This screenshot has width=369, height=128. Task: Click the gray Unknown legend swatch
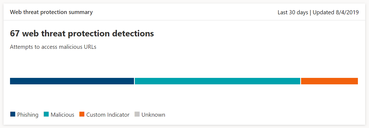point(137,114)
